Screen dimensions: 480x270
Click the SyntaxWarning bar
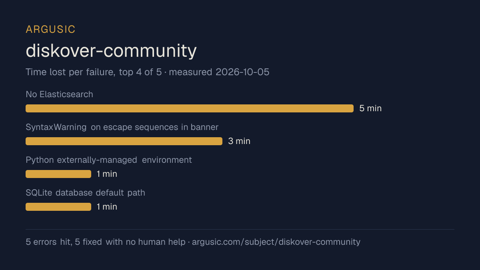[x=124, y=141]
